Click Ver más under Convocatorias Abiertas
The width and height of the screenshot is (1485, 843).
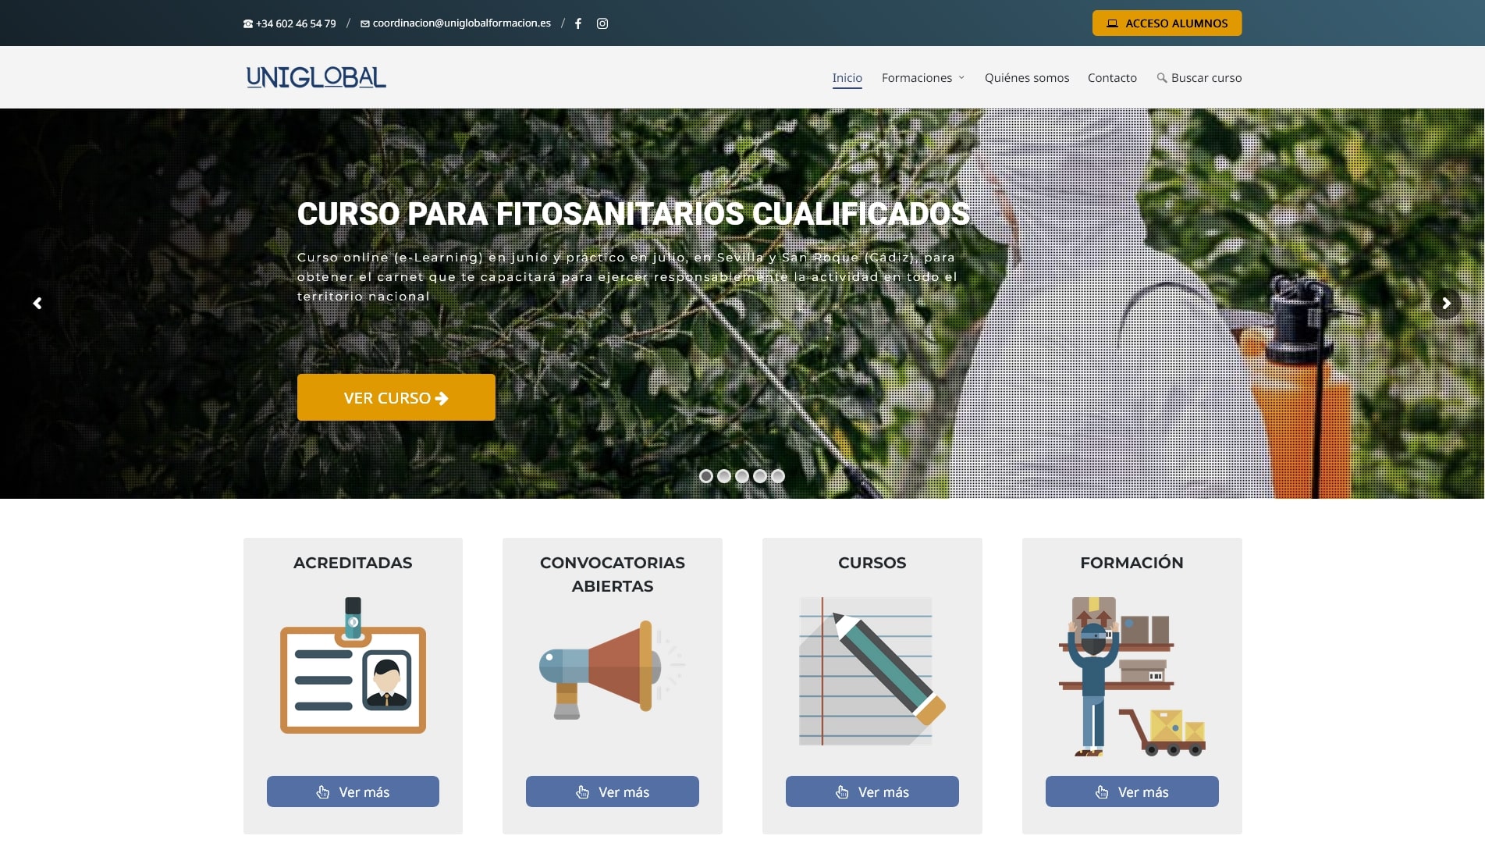[x=612, y=791]
